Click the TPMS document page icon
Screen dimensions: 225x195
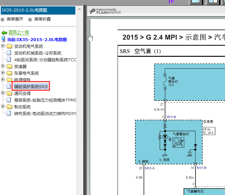coord(9,100)
